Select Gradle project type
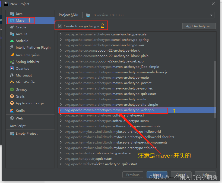Viewport: 222px width, 183px height. tap(30, 27)
